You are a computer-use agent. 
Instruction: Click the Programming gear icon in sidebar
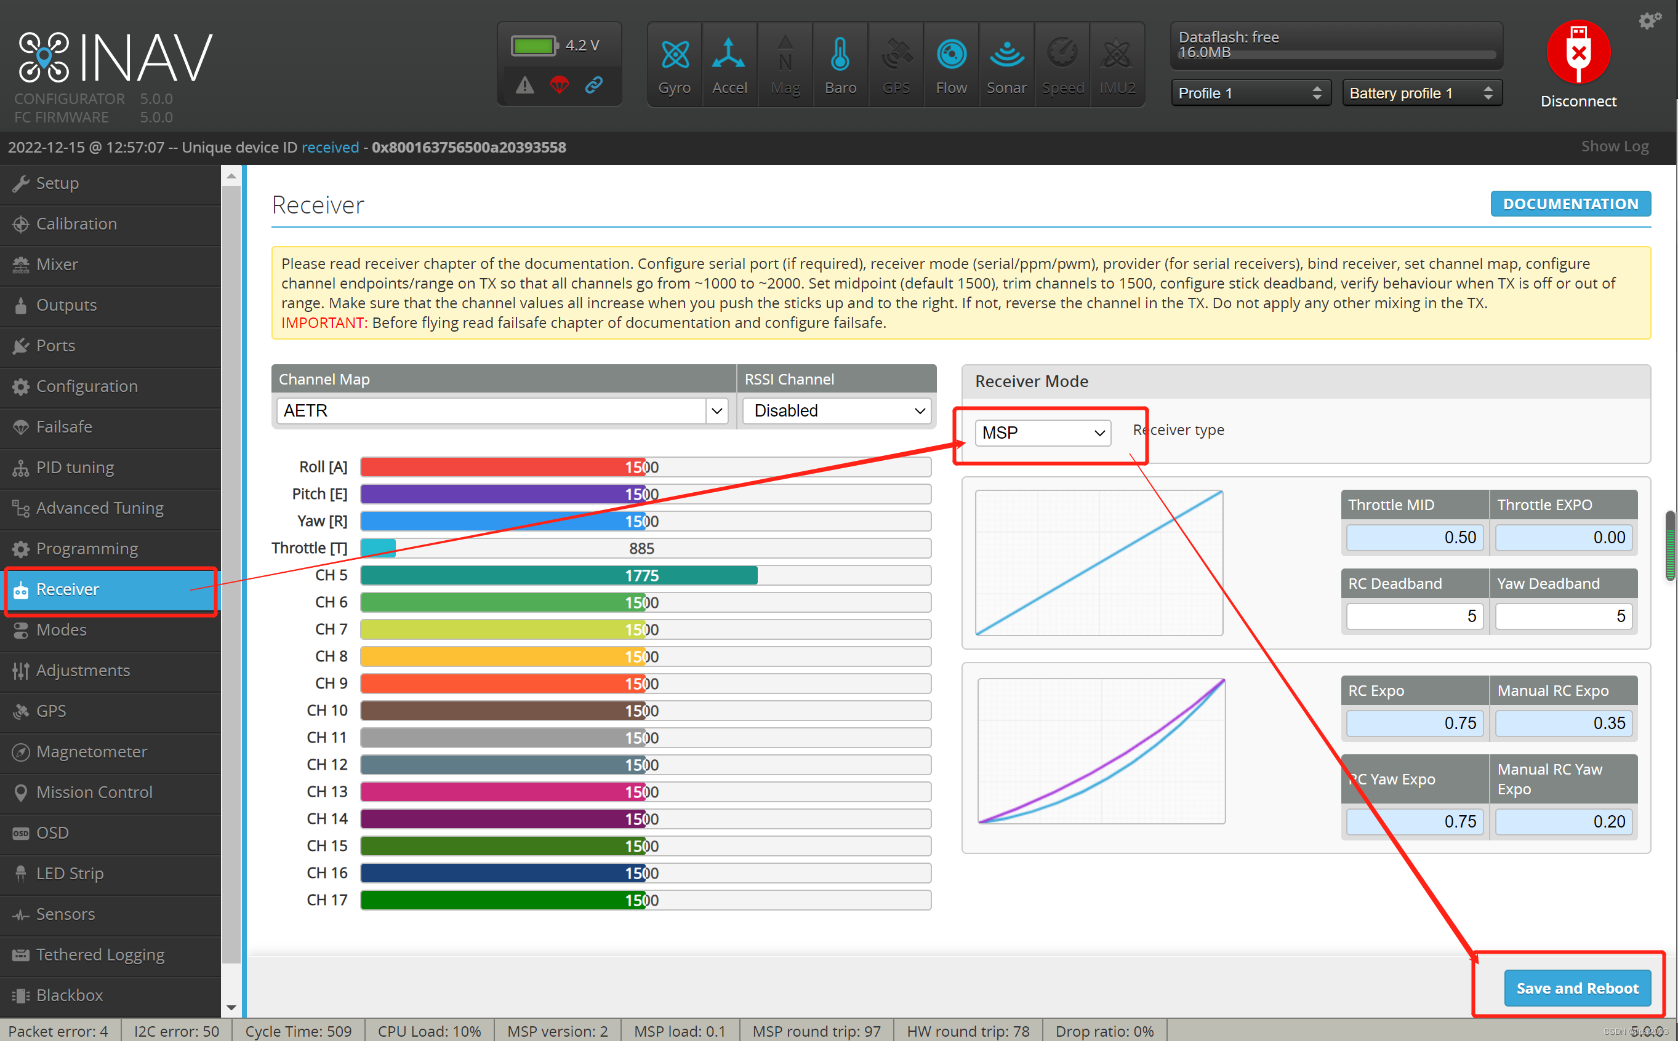(21, 549)
